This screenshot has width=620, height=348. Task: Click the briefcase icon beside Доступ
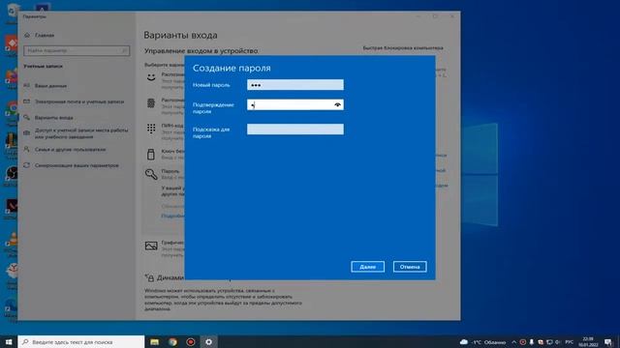(x=27, y=133)
